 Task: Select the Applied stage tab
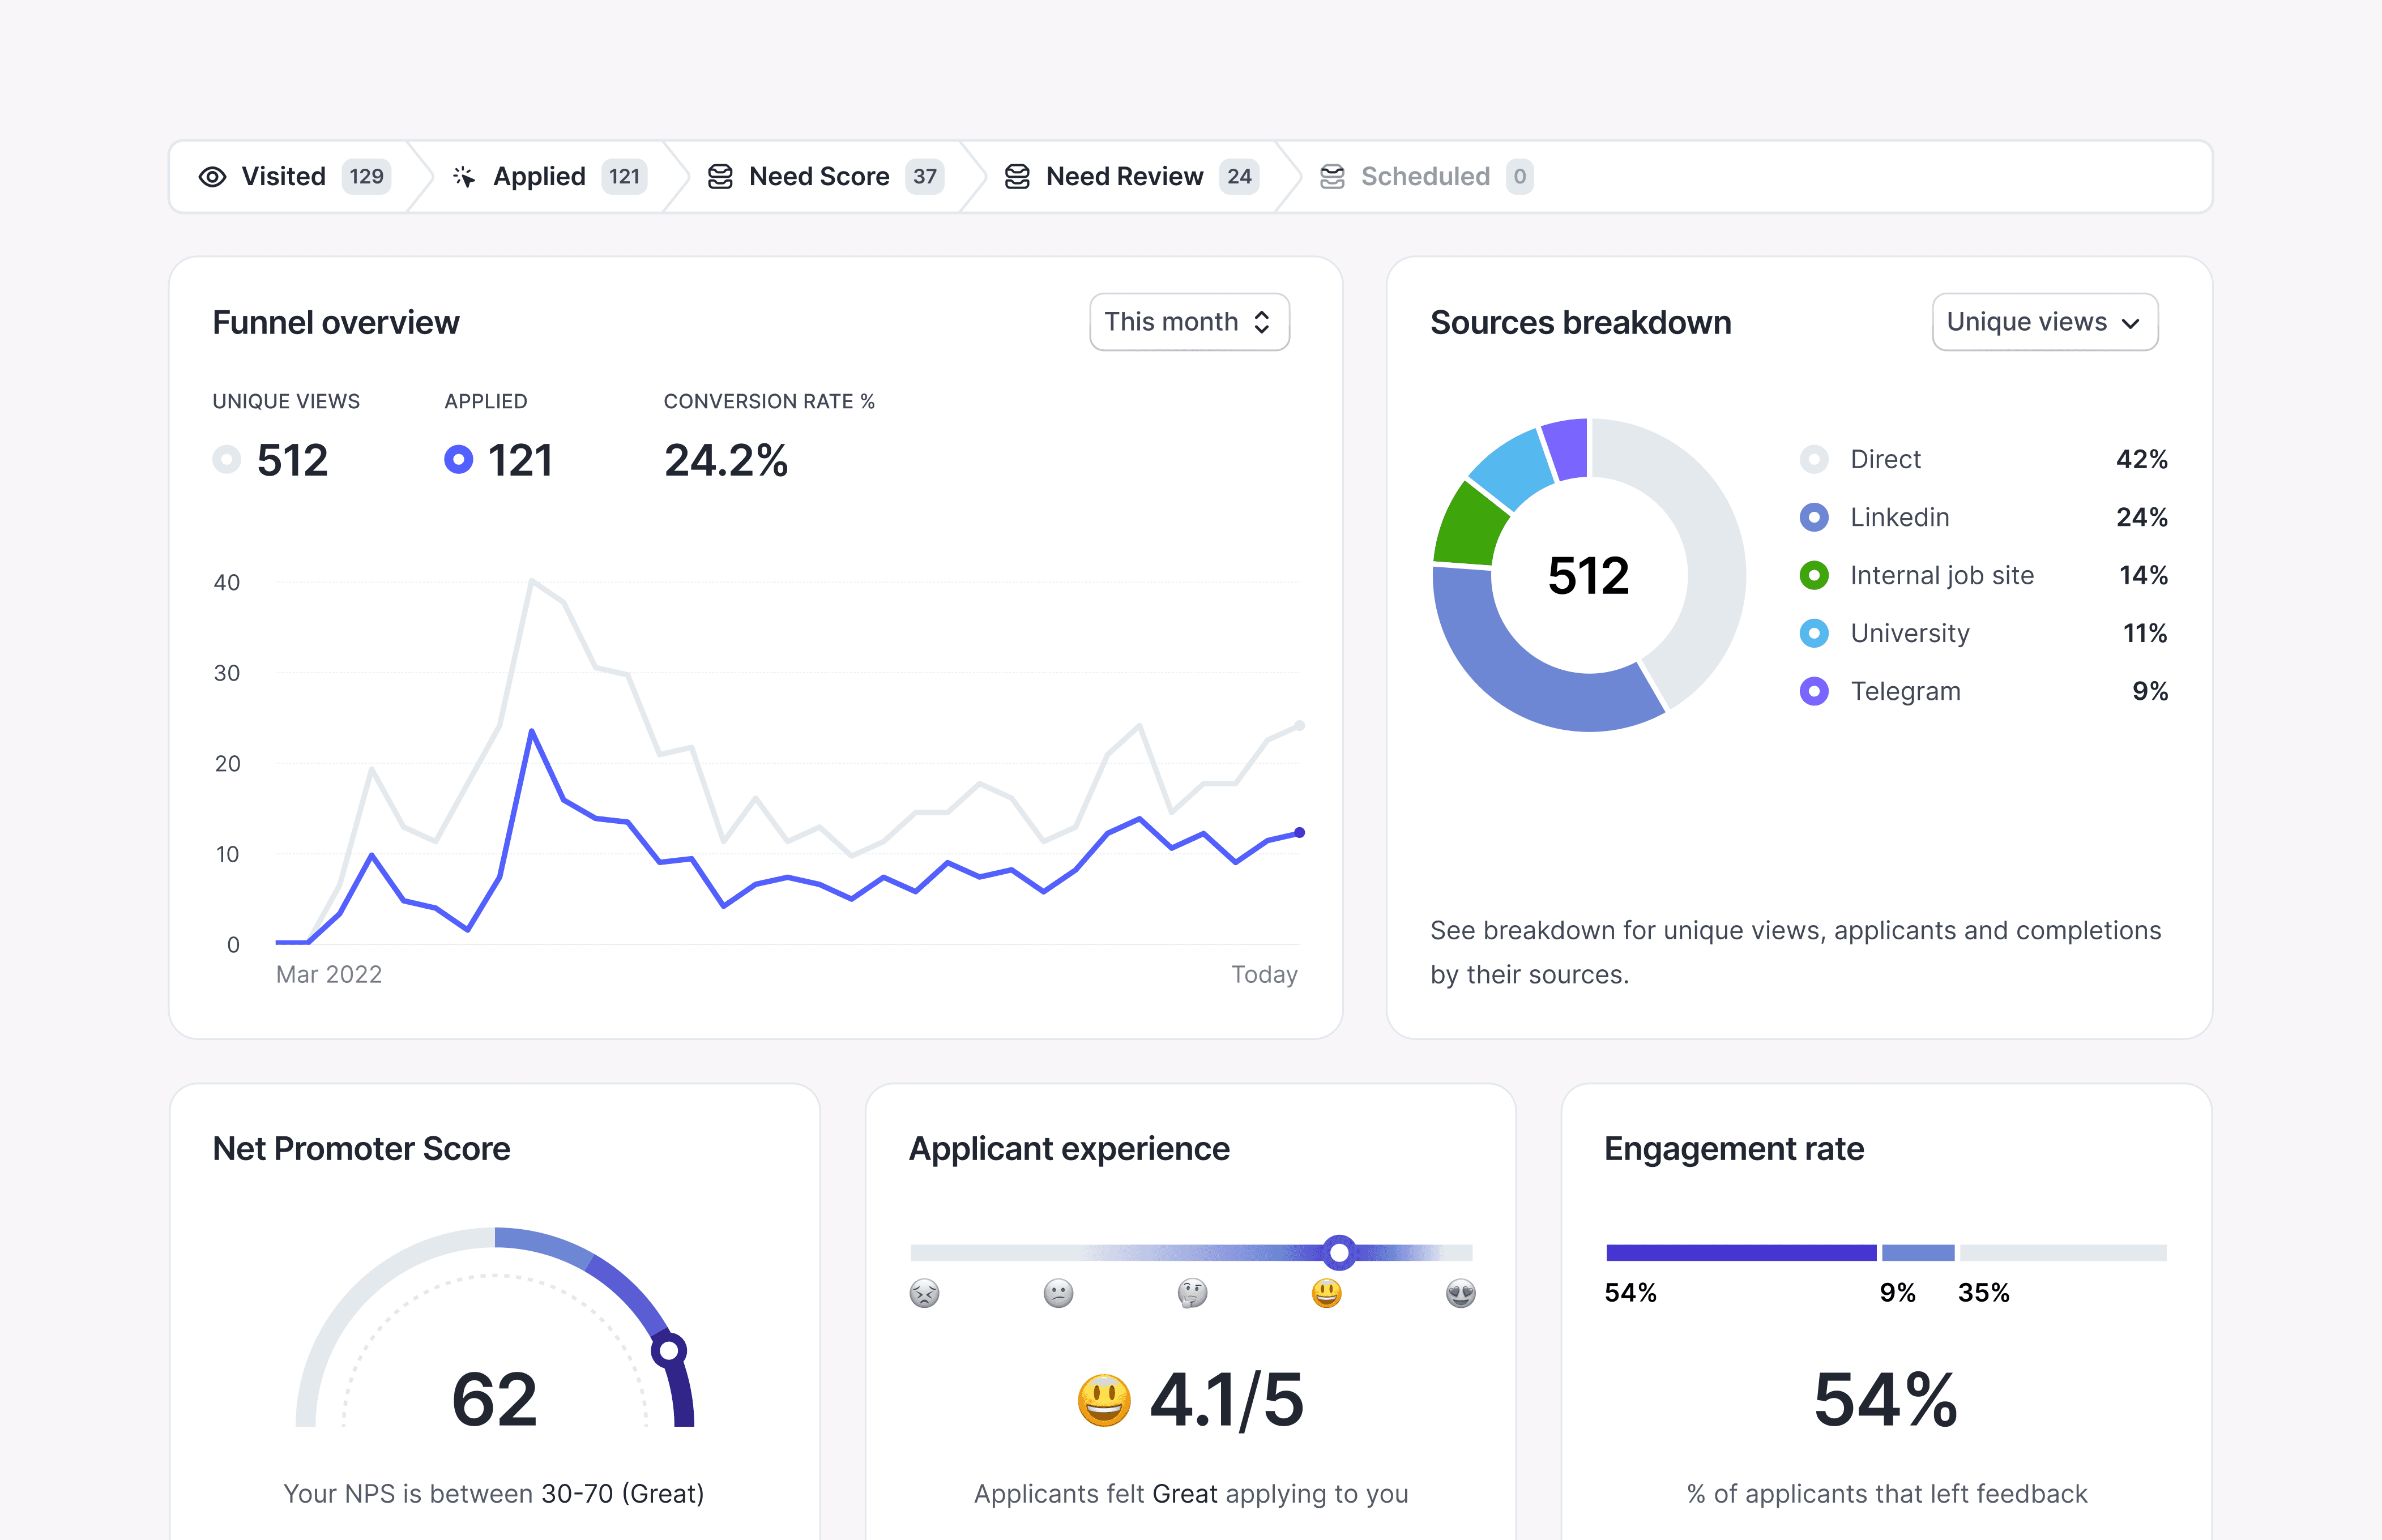pyautogui.click(x=540, y=177)
